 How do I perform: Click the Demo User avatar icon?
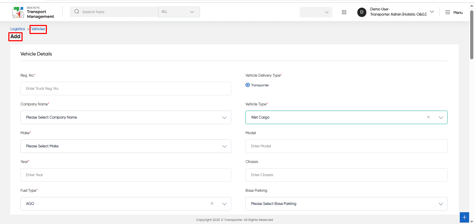pyautogui.click(x=362, y=12)
